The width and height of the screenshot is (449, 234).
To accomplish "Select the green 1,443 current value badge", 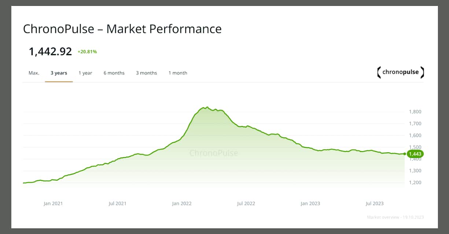I will (415, 154).
